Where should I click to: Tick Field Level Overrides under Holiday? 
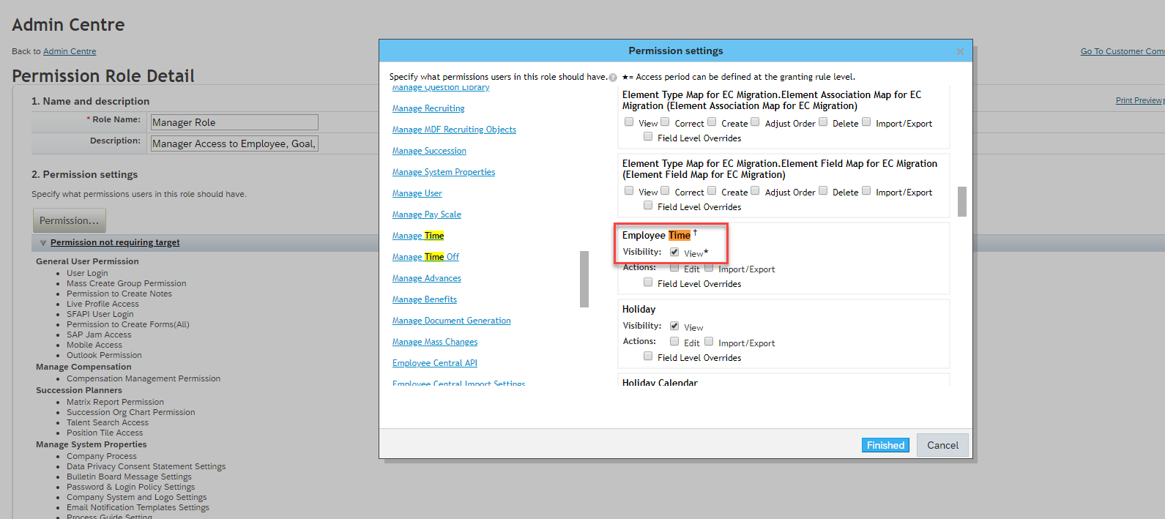coord(648,356)
